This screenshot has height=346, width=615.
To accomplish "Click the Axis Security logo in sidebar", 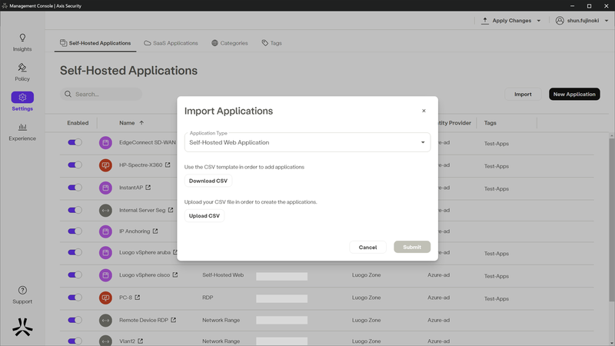I will (x=22, y=328).
